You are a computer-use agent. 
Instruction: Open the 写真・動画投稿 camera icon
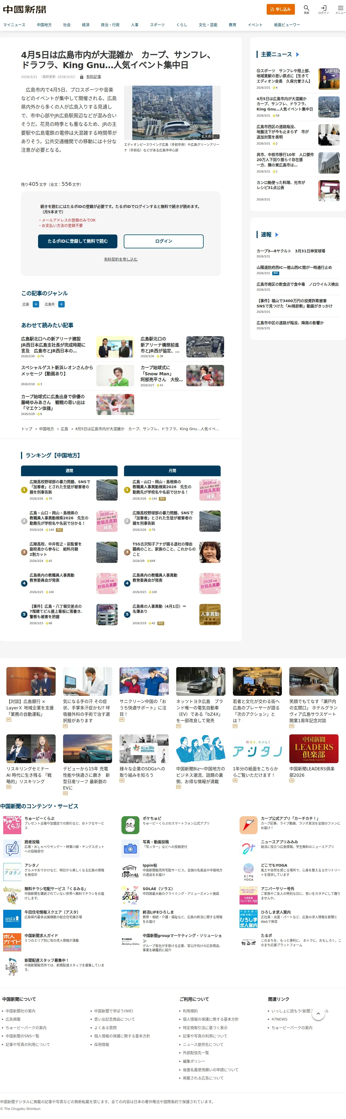coord(130,848)
